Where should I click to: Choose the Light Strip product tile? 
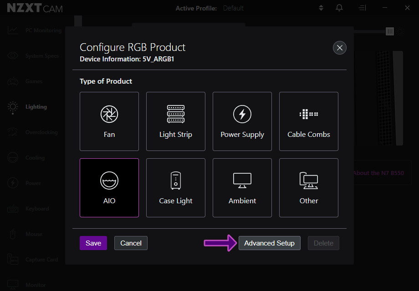coord(176,121)
